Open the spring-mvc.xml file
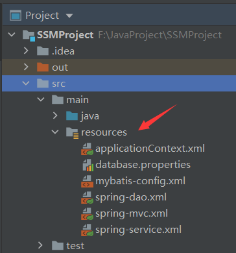The width and height of the screenshot is (236, 253). point(132,213)
